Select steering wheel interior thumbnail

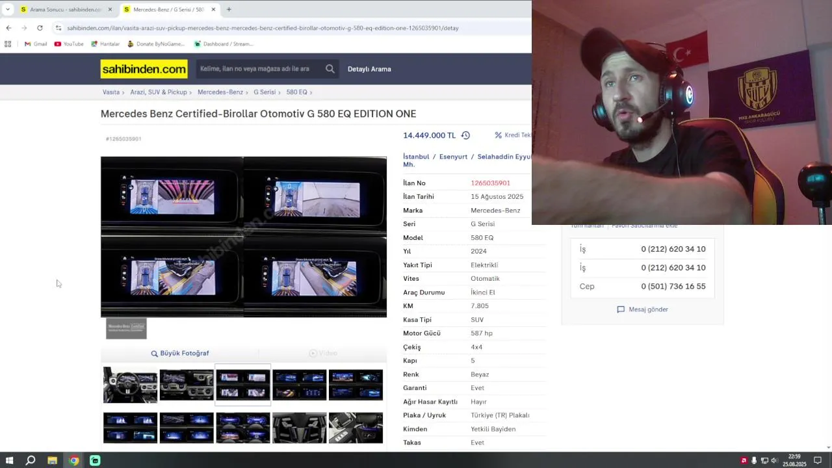(130, 385)
